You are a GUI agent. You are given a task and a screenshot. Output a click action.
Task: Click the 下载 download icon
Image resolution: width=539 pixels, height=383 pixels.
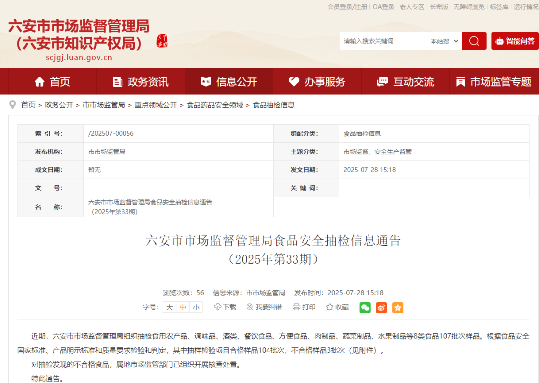pos(217,307)
